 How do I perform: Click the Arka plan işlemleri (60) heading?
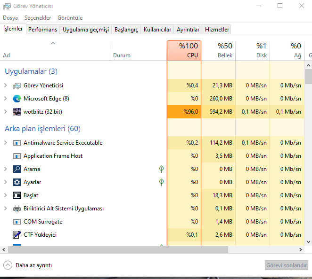[x=42, y=129]
